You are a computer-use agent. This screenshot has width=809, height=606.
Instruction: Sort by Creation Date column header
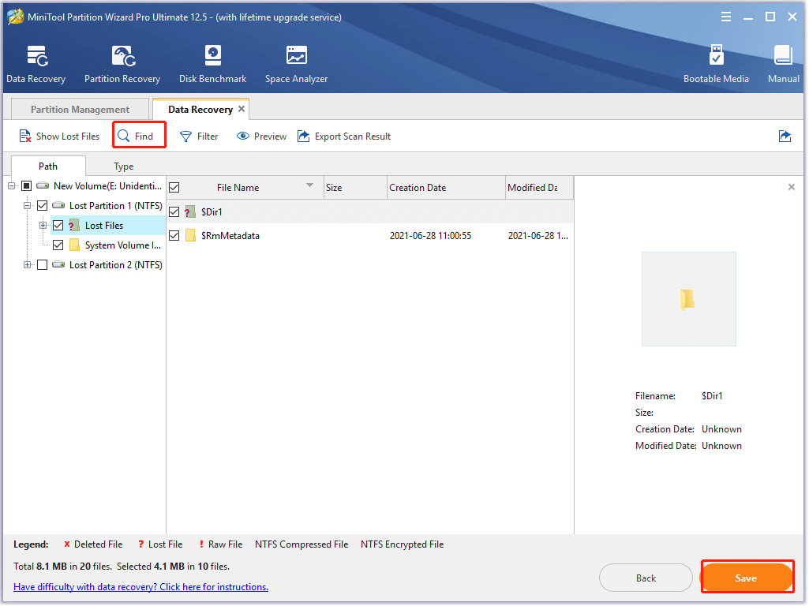(x=446, y=188)
